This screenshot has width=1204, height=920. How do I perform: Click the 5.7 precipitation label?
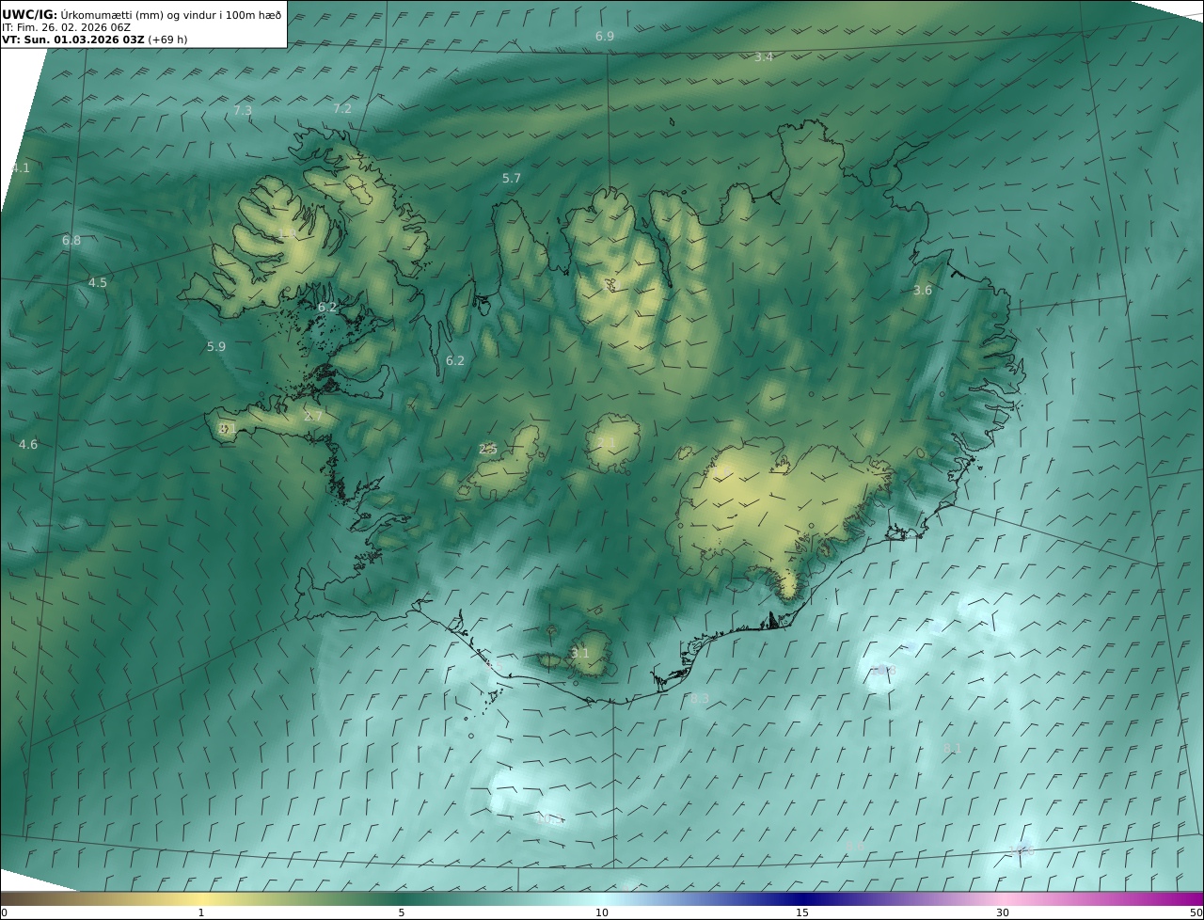[512, 179]
